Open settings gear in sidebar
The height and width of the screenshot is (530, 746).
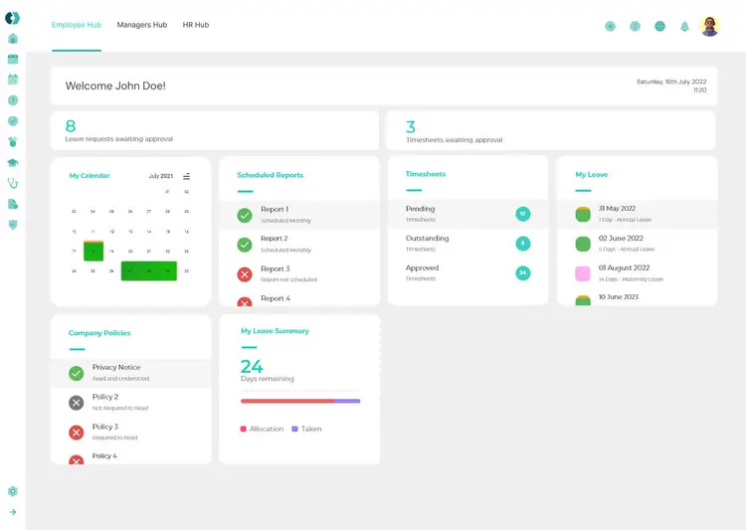click(x=13, y=491)
